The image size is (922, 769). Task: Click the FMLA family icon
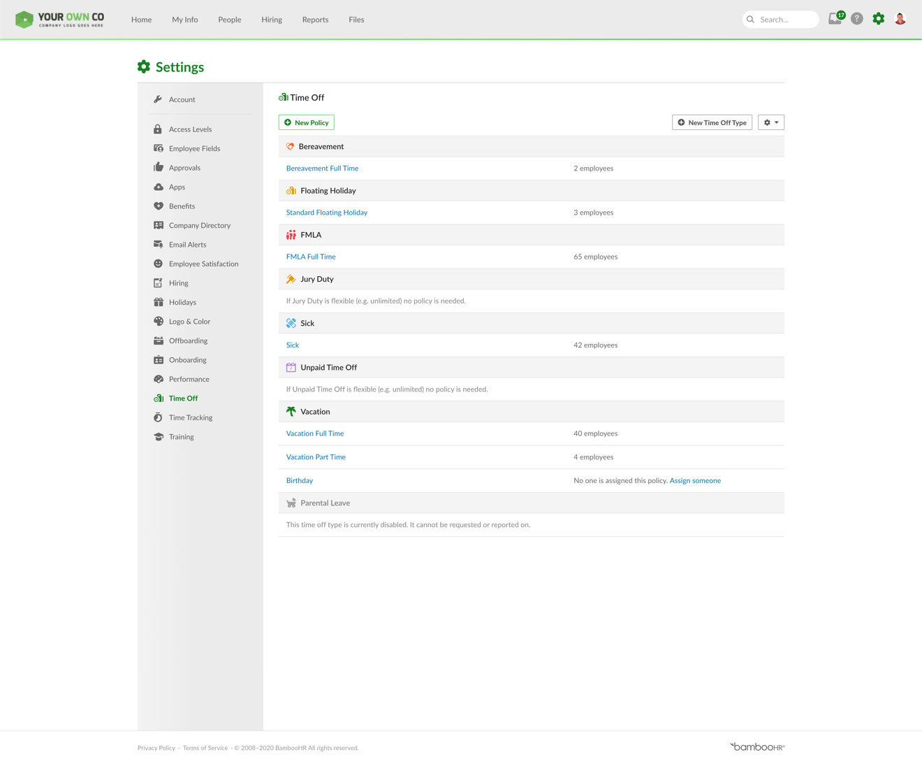click(291, 235)
